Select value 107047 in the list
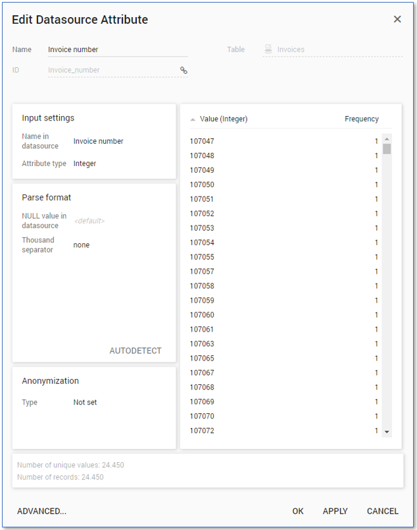 pos(202,141)
